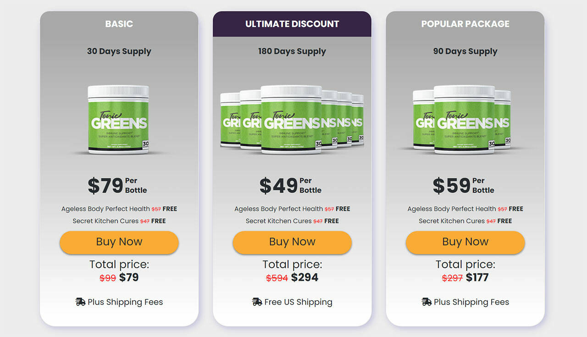
Task: Choose the Popular Package header
Action: tap(465, 24)
